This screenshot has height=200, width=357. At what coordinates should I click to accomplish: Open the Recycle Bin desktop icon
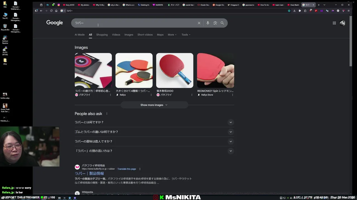5,27
